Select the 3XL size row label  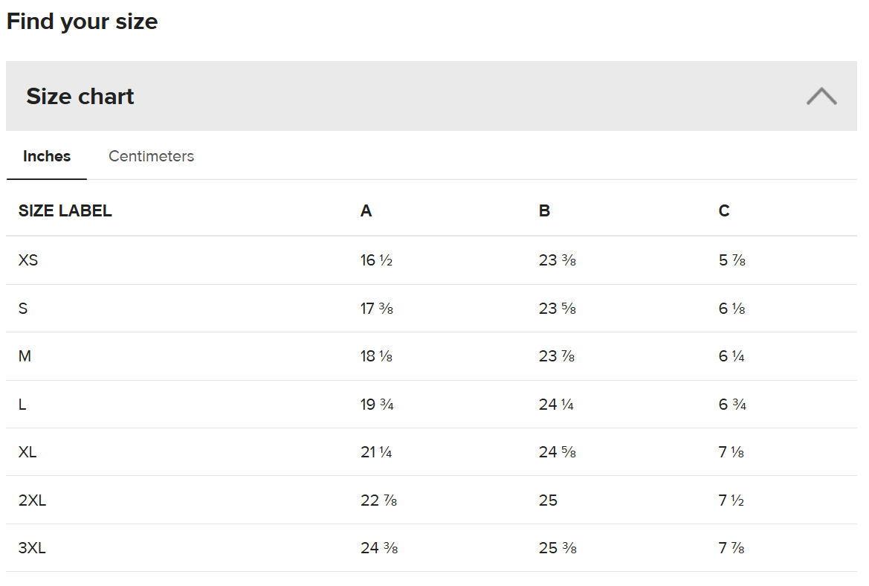32,548
